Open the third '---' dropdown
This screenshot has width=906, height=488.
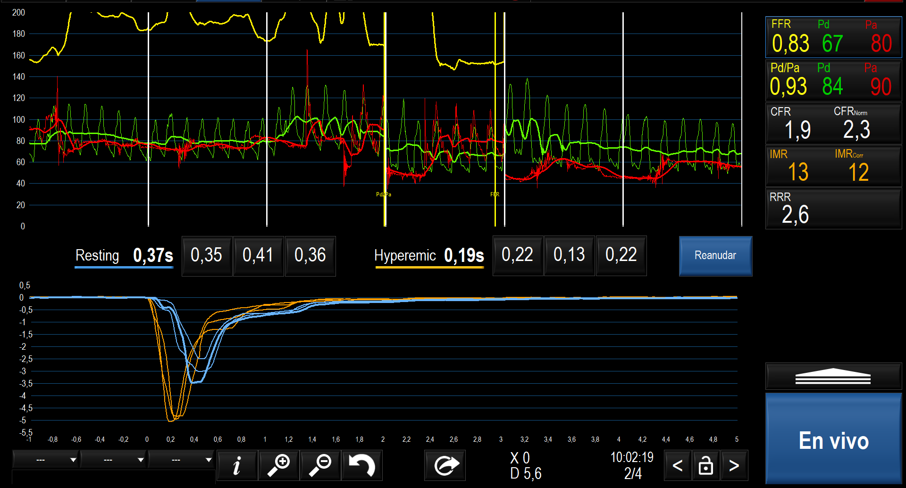tap(181, 459)
